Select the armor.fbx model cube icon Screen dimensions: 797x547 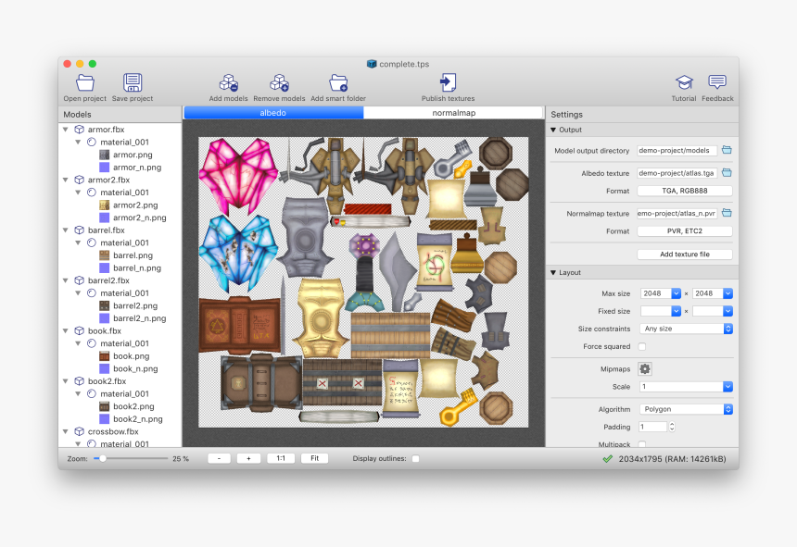coord(80,130)
